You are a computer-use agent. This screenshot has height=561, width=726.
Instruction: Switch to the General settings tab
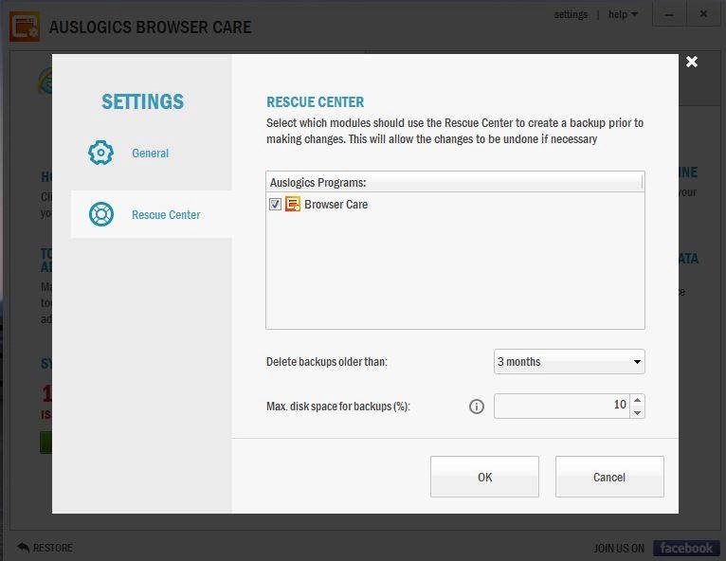coord(152,153)
